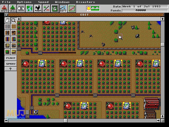The image size is (169, 127).
Task: Click the vertical scrollbar thumb
Action: [x=163, y=44]
